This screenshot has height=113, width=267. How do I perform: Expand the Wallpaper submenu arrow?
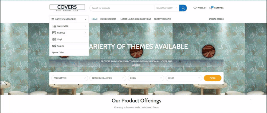click(85, 26)
